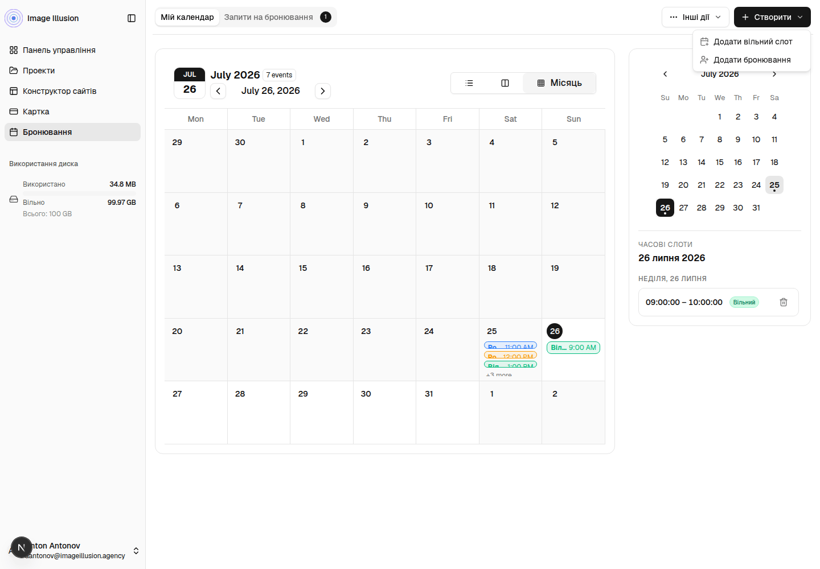Click the JUL 26 date badge
Screen dimensions: 820x569
point(190,83)
